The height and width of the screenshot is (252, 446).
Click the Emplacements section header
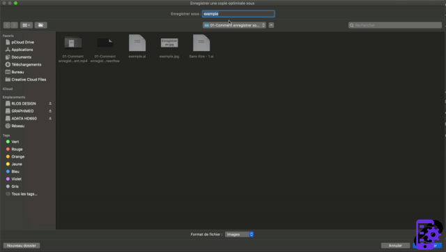[x=14, y=97]
